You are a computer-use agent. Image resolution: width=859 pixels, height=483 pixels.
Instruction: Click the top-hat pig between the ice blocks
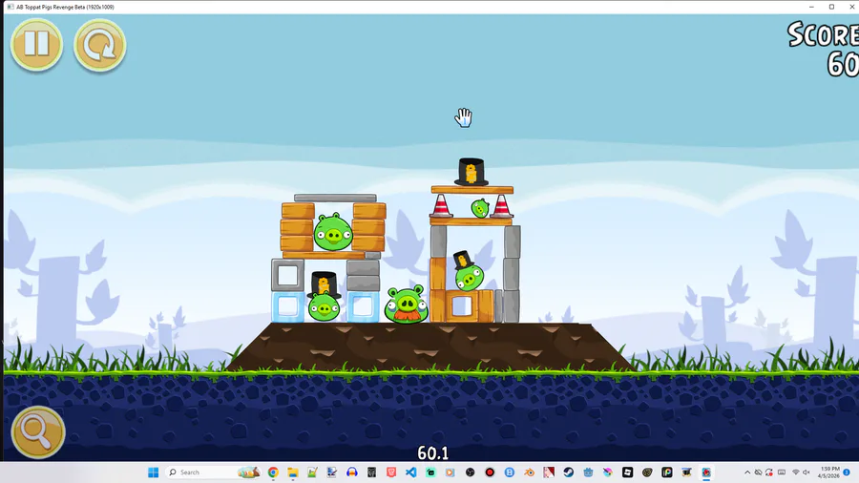point(324,297)
